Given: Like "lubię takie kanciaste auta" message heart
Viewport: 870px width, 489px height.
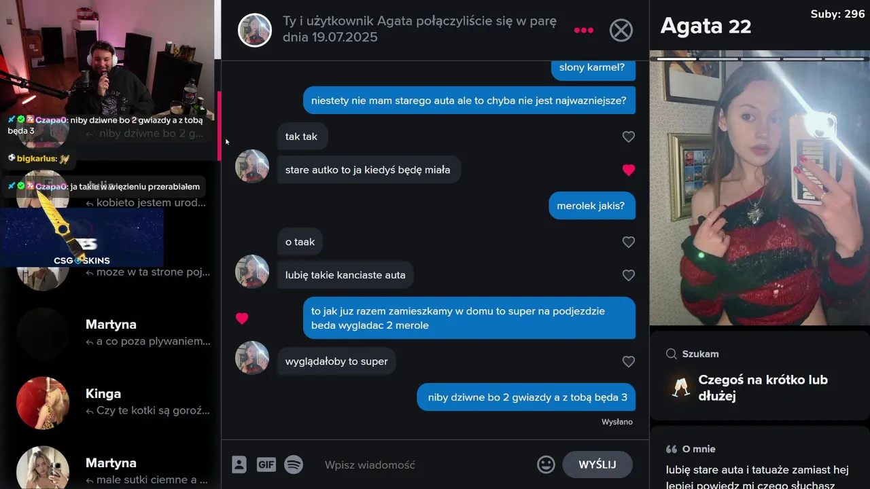Looking at the screenshot, I should pyautogui.click(x=629, y=275).
